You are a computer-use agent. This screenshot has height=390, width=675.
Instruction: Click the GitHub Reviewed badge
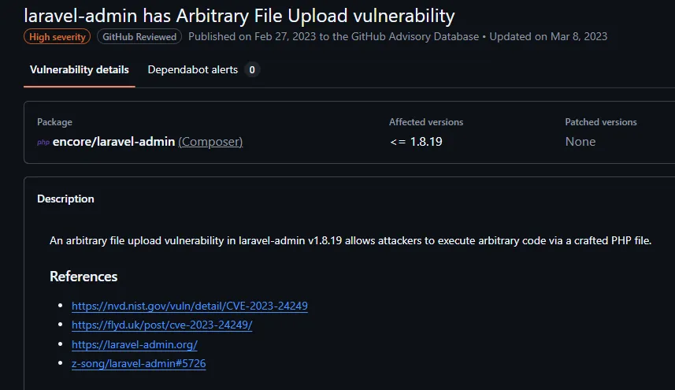coord(139,36)
